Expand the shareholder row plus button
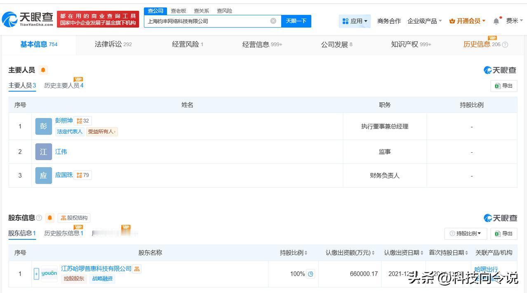 [x=36, y=274]
